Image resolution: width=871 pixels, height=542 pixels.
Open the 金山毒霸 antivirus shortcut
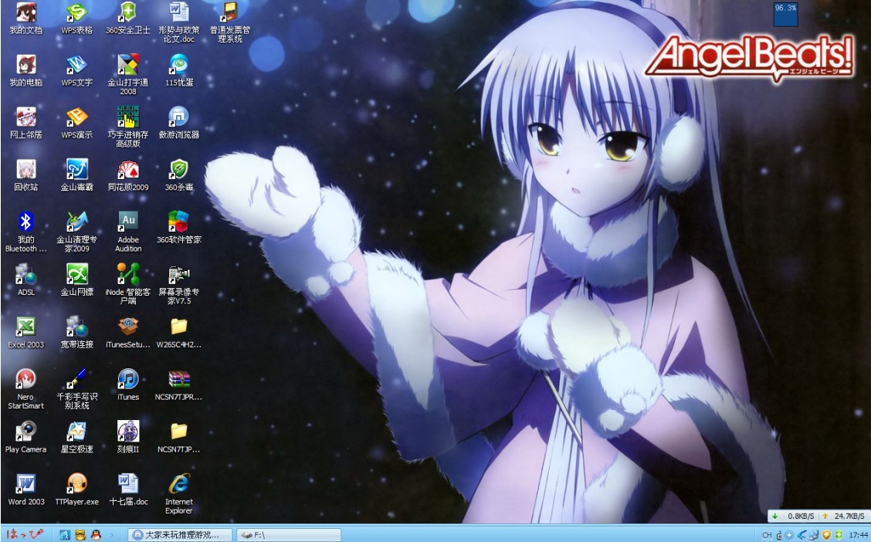point(77,171)
